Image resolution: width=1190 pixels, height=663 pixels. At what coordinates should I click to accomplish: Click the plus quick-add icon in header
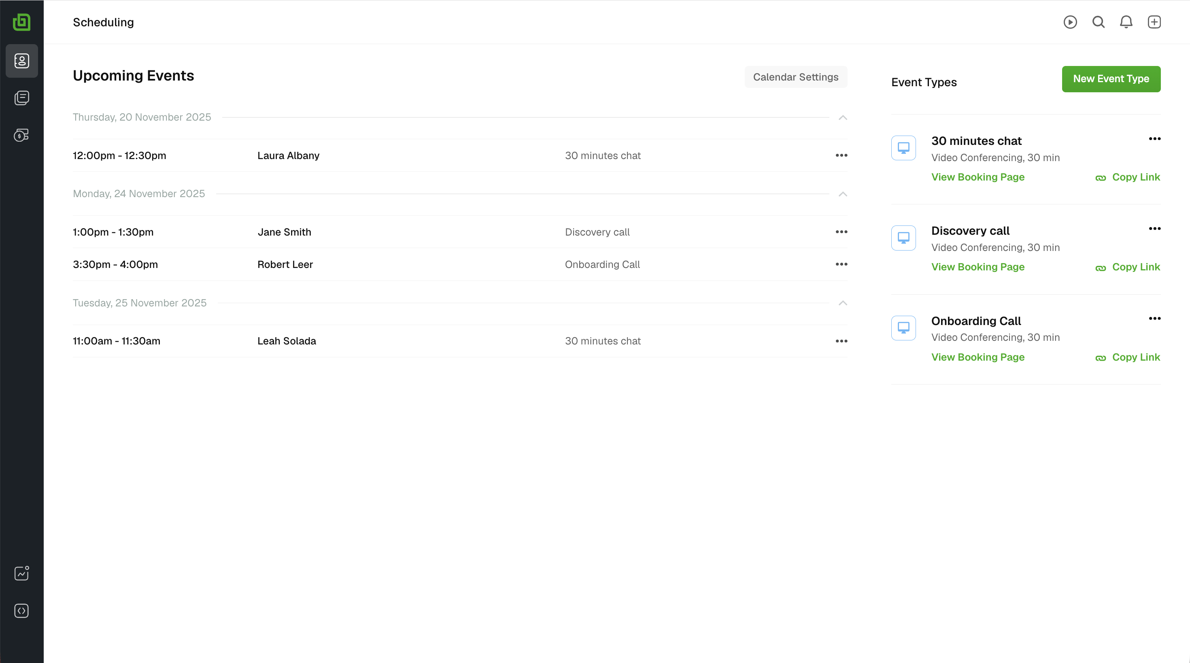click(x=1154, y=22)
